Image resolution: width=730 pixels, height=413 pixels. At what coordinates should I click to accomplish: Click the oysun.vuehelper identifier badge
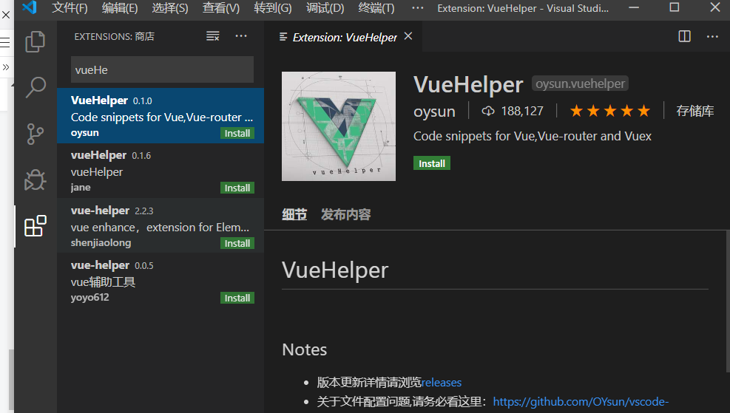click(x=580, y=83)
